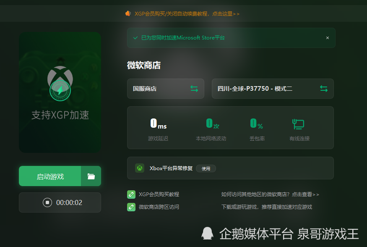The height and width of the screenshot is (247, 367).
Task: Click the 丢包率 percentage stat
Action: coord(257,130)
